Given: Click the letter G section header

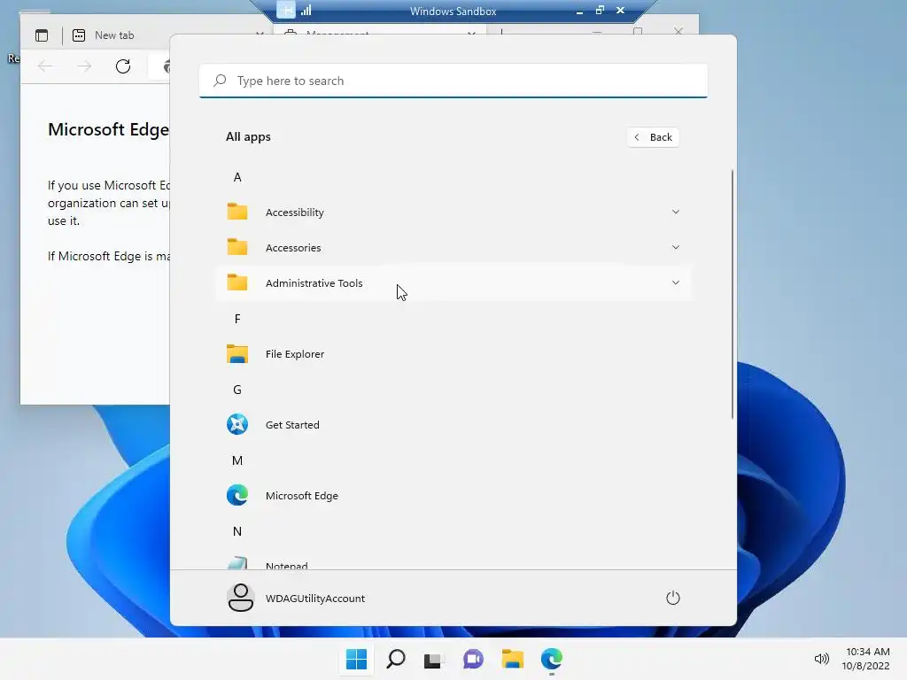Looking at the screenshot, I should click(x=237, y=390).
